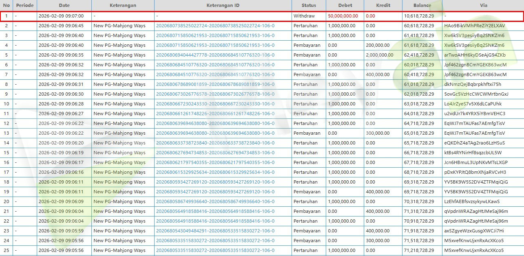Click the 2,000,000.00 kredit value in row 5
The image size is (524, 256).
pos(380,55)
